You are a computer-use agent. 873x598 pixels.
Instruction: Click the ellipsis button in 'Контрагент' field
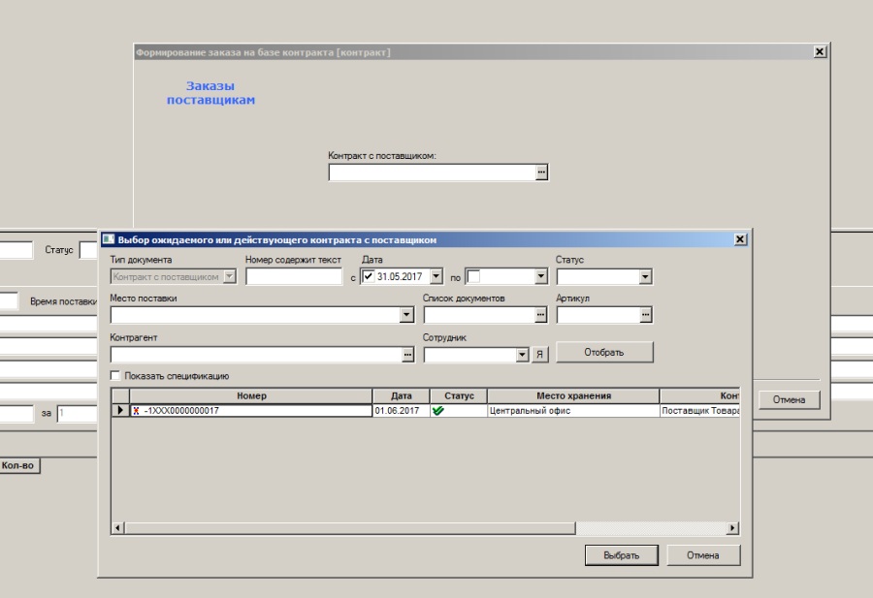[407, 355]
